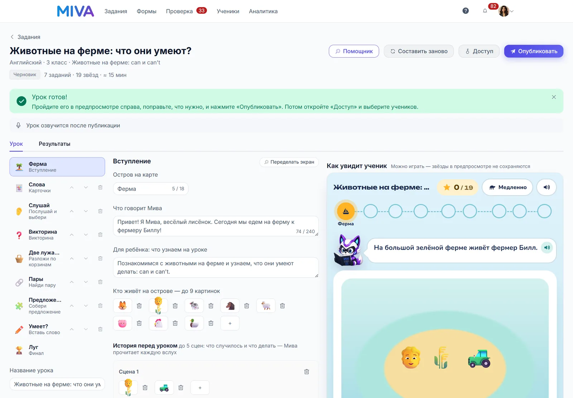This screenshot has width=573, height=398.
Task: Delete the 'Умеет?' step with its trash icon
Action: click(x=100, y=329)
